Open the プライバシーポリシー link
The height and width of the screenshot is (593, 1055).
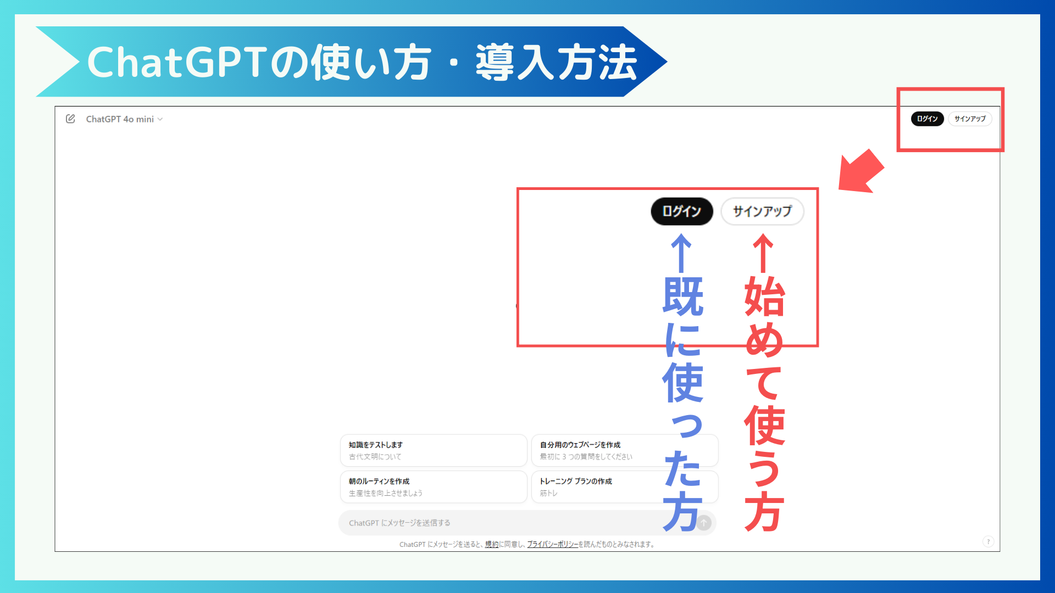coord(553,544)
